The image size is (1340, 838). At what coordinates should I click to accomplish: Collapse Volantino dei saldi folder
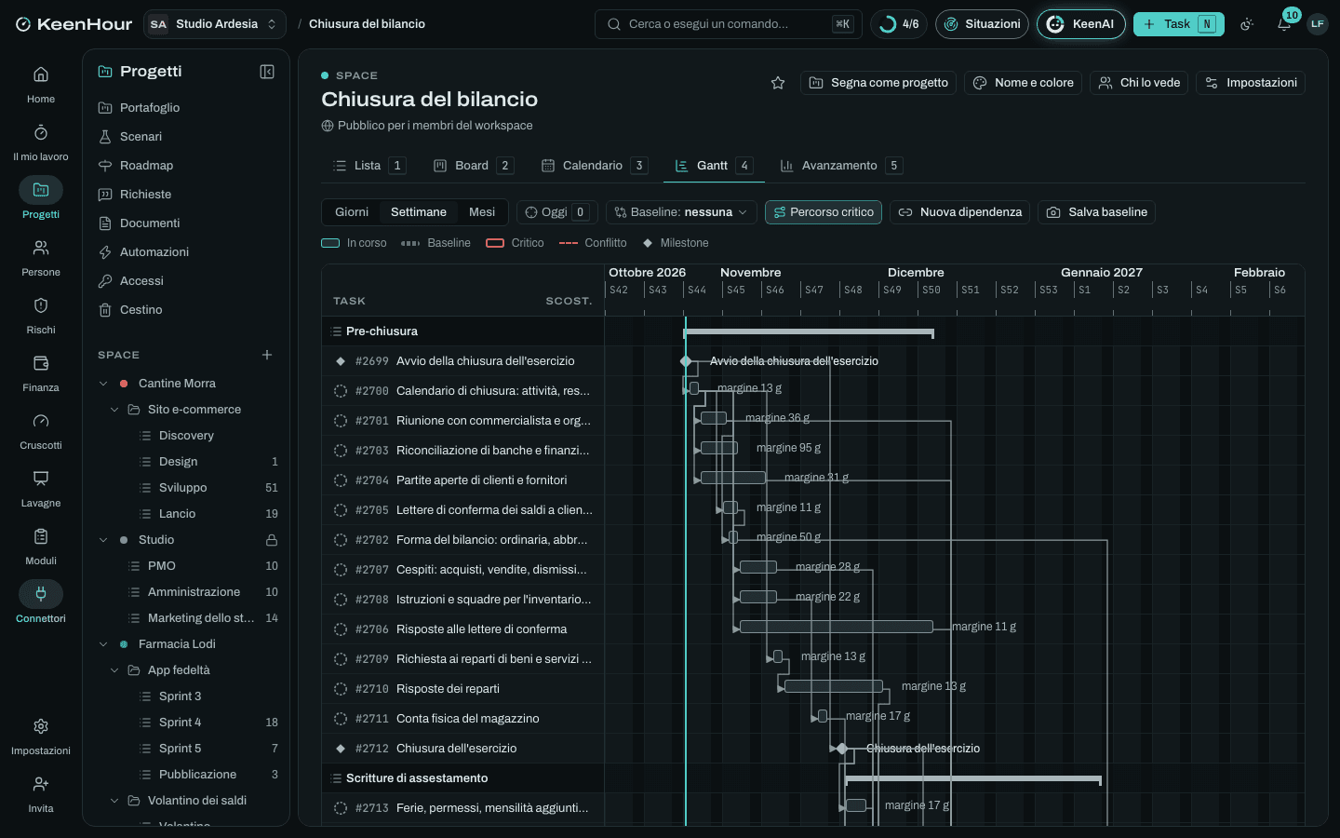coord(114,801)
